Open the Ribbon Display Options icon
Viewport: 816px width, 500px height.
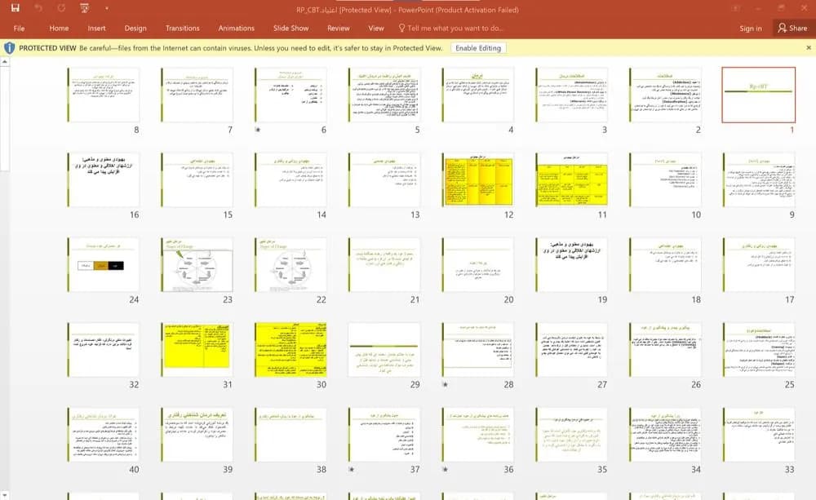[x=736, y=8]
